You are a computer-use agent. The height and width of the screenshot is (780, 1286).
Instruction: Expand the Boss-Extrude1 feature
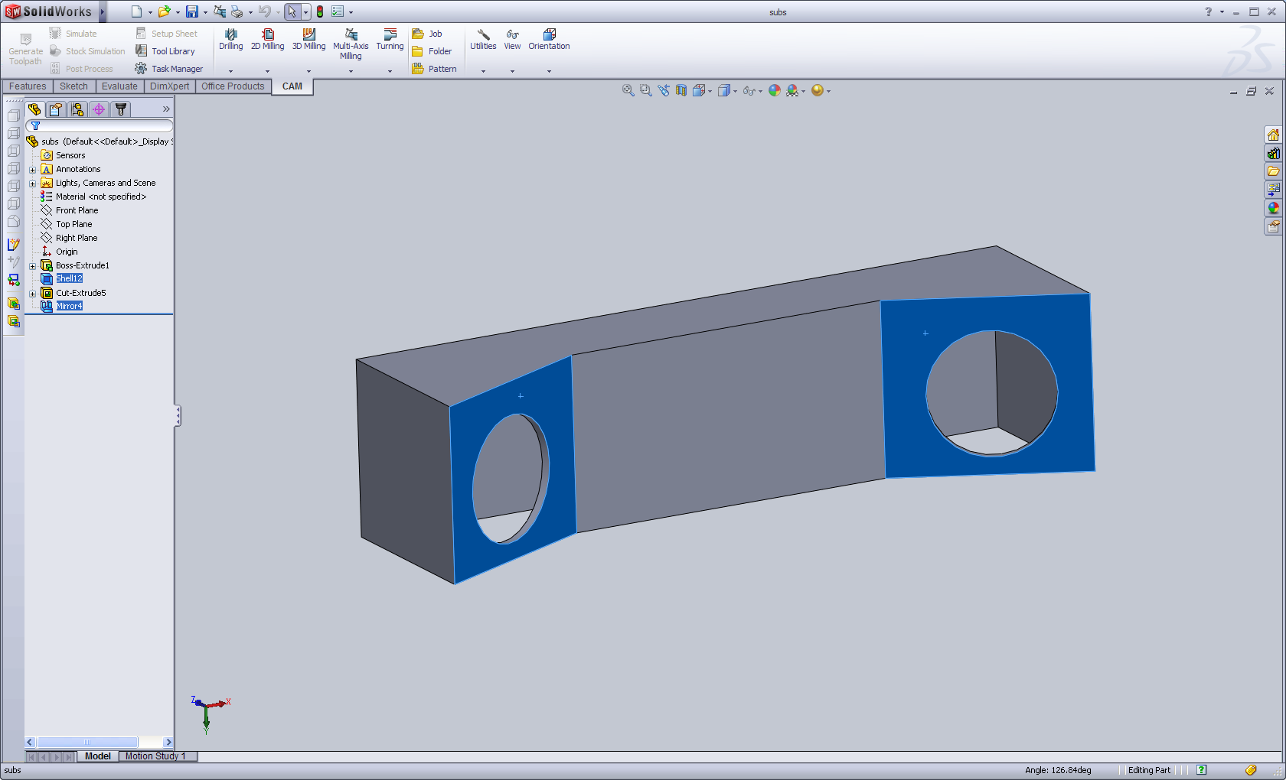pyautogui.click(x=33, y=266)
